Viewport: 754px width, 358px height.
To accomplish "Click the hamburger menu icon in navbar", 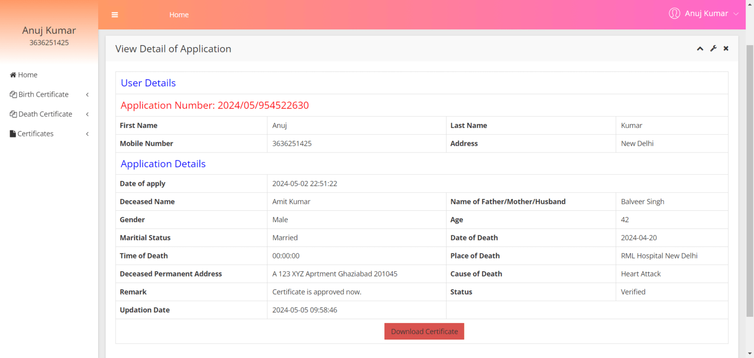I will tap(114, 15).
